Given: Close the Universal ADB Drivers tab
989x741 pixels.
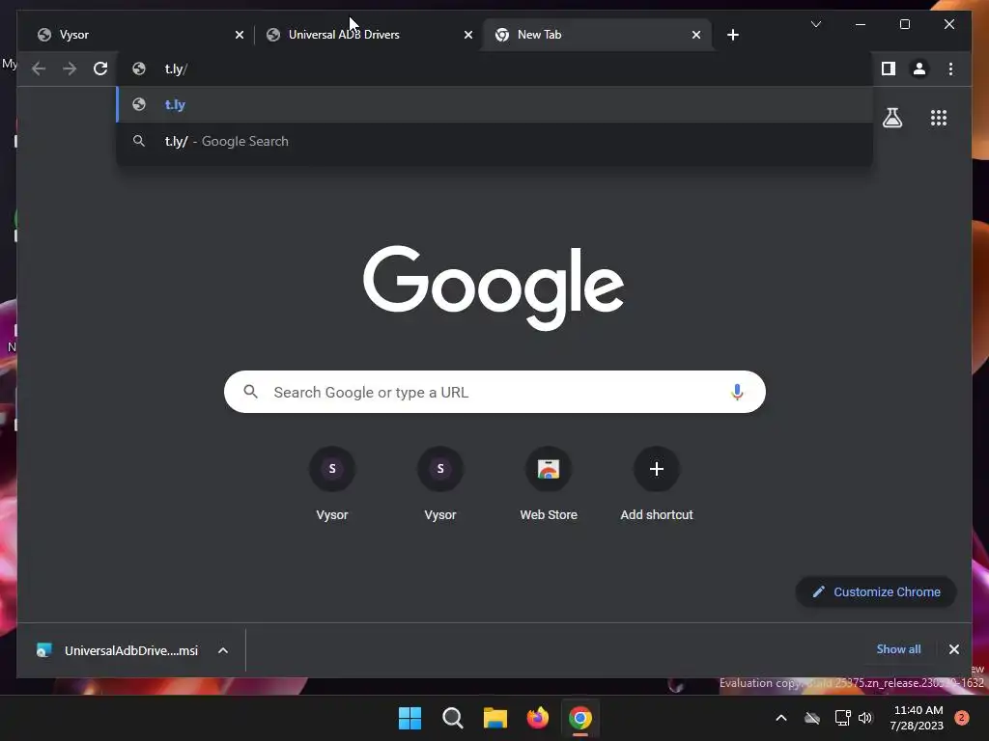Looking at the screenshot, I should [468, 35].
